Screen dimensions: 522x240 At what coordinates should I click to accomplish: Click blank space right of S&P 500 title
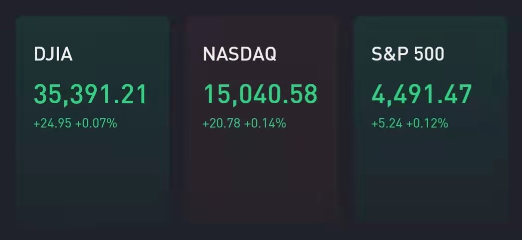coord(474,54)
